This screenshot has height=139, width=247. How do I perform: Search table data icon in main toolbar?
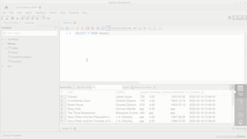pyautogui.click(x=44, y=18)
